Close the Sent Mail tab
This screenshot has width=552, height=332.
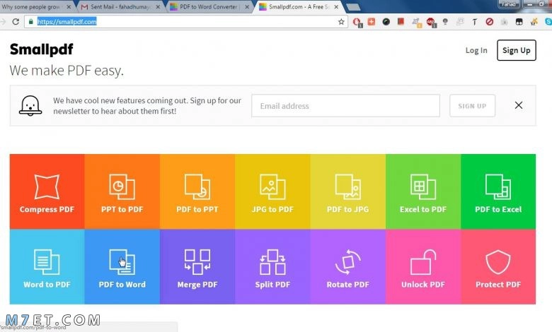pos(158,6)
